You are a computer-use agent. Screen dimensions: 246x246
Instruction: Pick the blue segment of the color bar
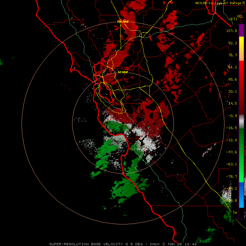click(241, 195)
